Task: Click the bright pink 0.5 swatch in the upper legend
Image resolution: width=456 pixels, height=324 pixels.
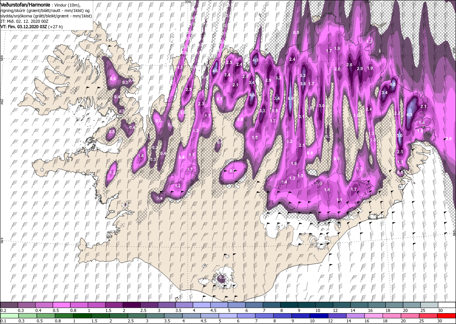Action: [x=61, y=305]
